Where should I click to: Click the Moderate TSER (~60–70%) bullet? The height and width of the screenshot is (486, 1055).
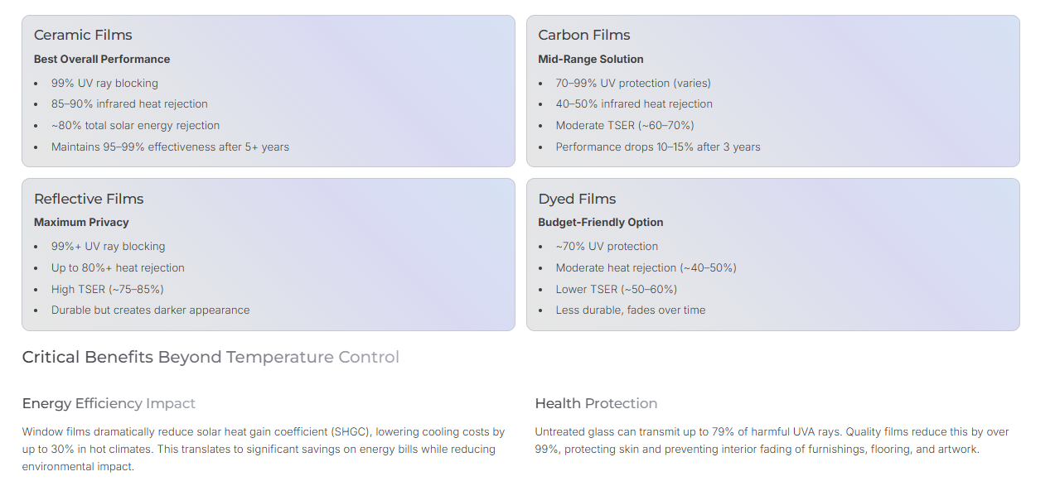pyautogui.click(x=624, y=125)
